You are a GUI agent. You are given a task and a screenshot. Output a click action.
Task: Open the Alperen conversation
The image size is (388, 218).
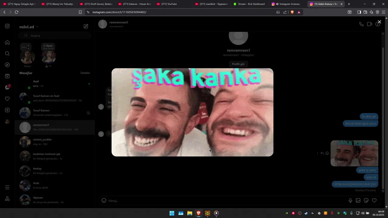tap(55, 200)
